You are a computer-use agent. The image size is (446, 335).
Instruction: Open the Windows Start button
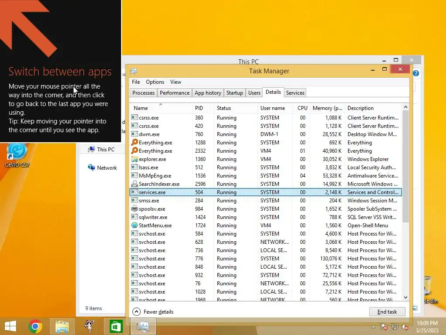10,326
